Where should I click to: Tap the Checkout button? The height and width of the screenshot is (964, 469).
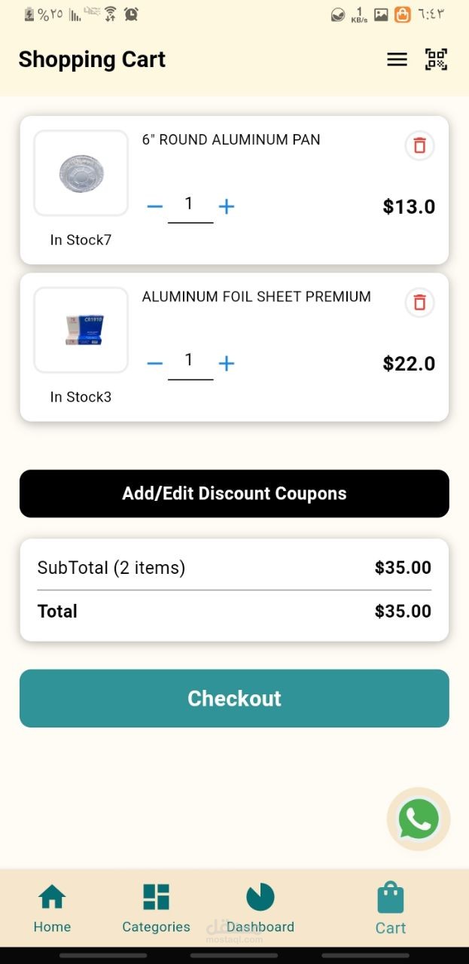point(234,698)
